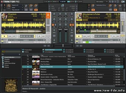Viewport: 126px width, 93px height.
Task: Click crossfader step-left button
Action: [x=48, y=46]
